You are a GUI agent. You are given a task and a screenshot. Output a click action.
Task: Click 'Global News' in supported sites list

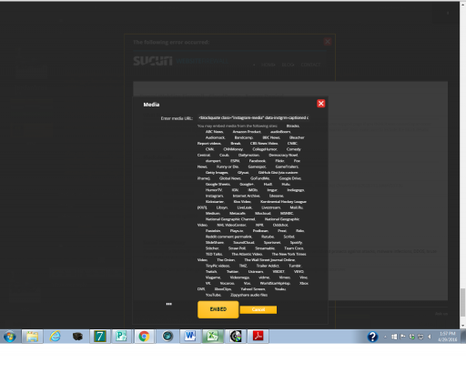pyautogui.click(x=230, y=178)
